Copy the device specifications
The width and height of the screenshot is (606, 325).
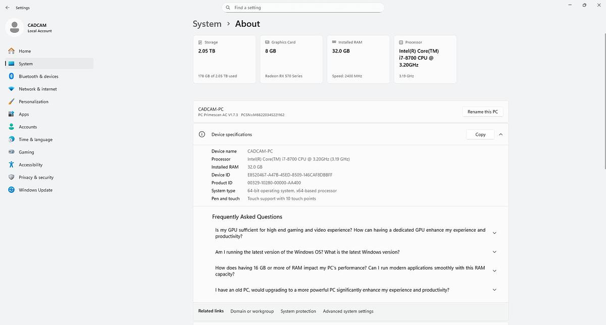pos(480,135)
